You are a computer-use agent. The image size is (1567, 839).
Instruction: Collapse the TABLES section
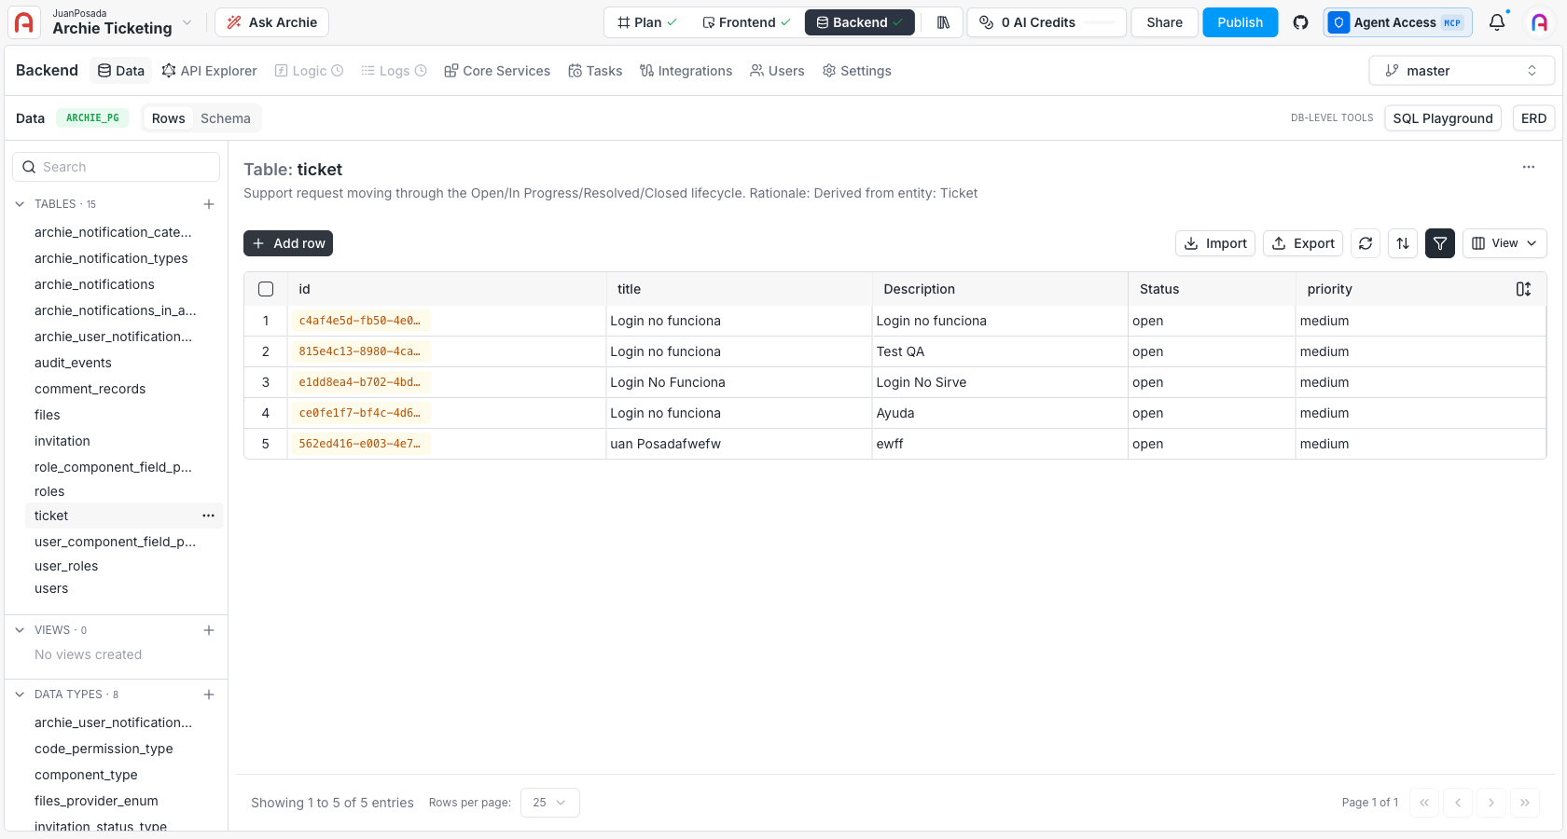[20, 204]
